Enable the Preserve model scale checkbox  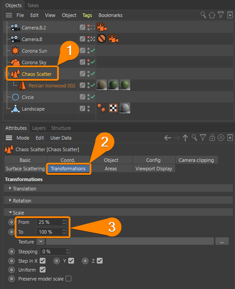68,279
